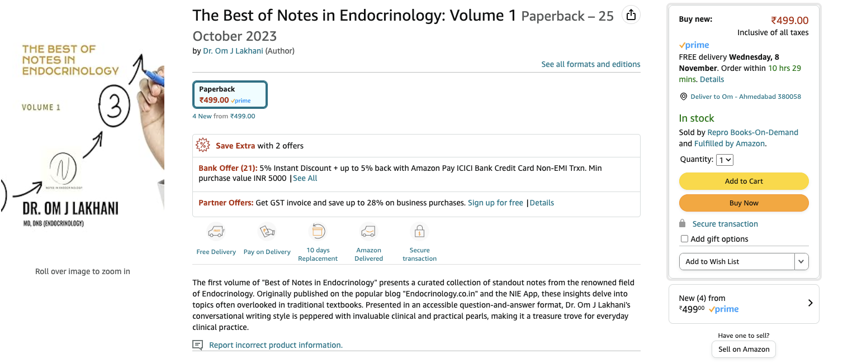Open Dr. Om J Lakhani author link
The width and height of the screenshot is (843, 364).
[233, 51]
